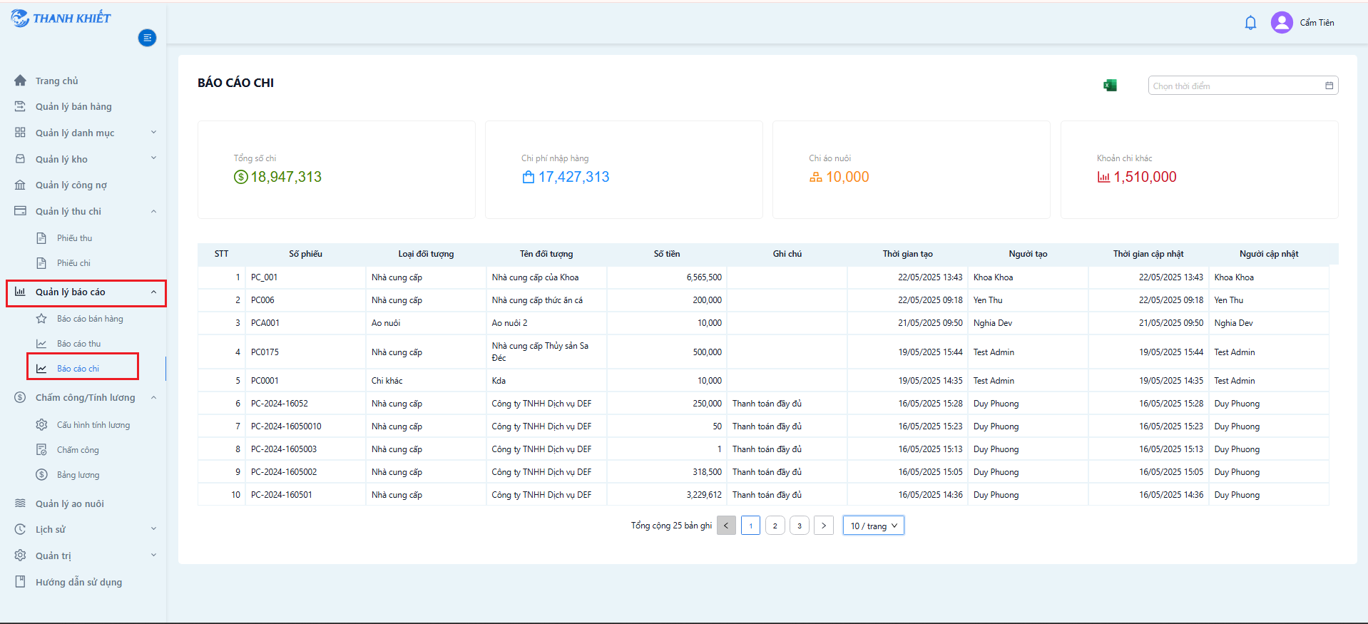Collapse sidebar with blue menu button

tap(148, 38)
